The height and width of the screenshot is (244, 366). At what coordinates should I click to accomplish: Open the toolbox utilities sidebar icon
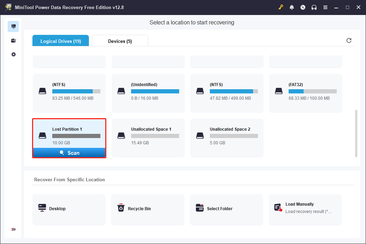pyautogui.click(x=13, y=41)
